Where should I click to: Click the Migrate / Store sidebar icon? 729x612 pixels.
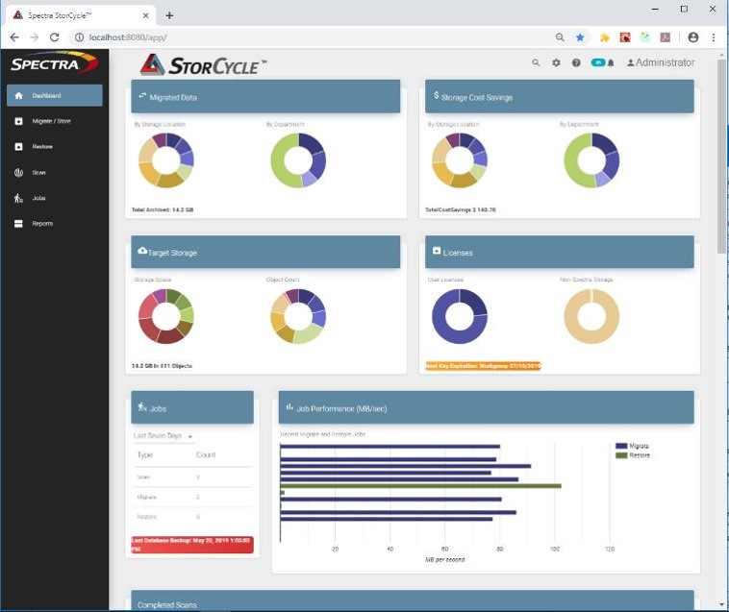click(18, 121)
